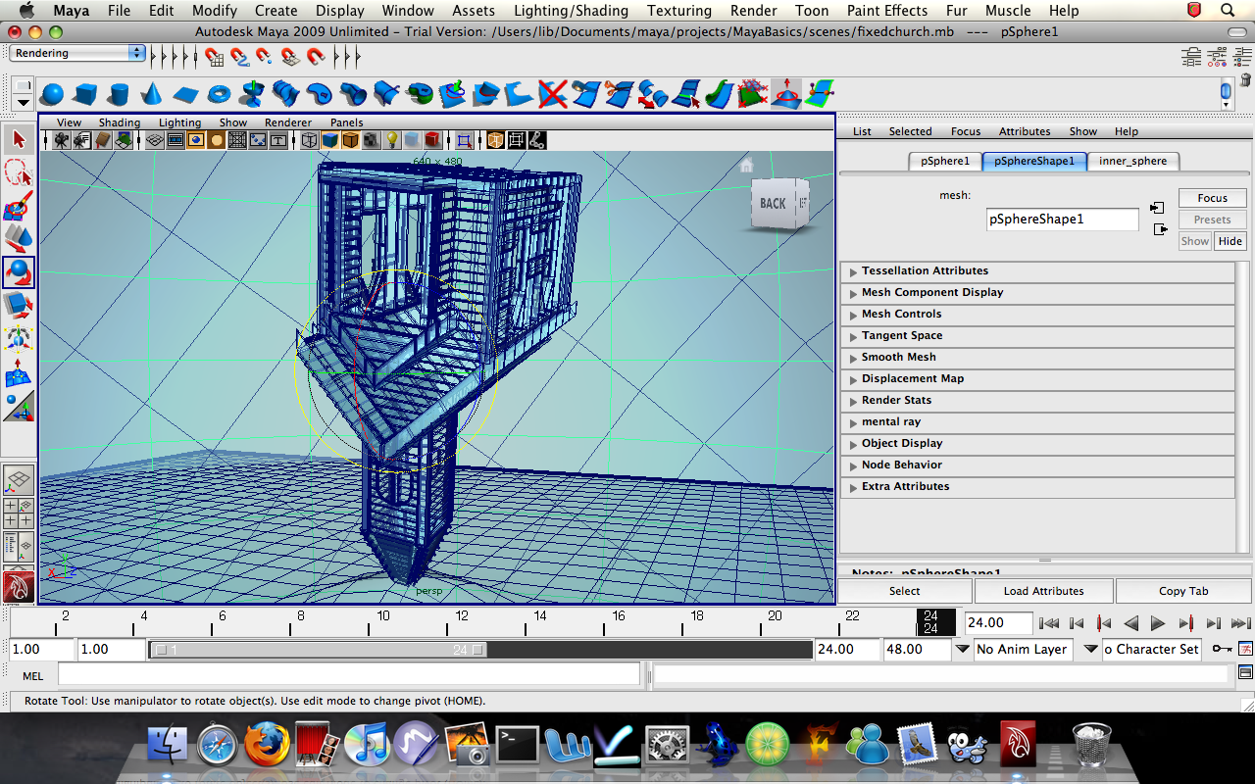Open the viewport Panels menu

click(346, 122)
